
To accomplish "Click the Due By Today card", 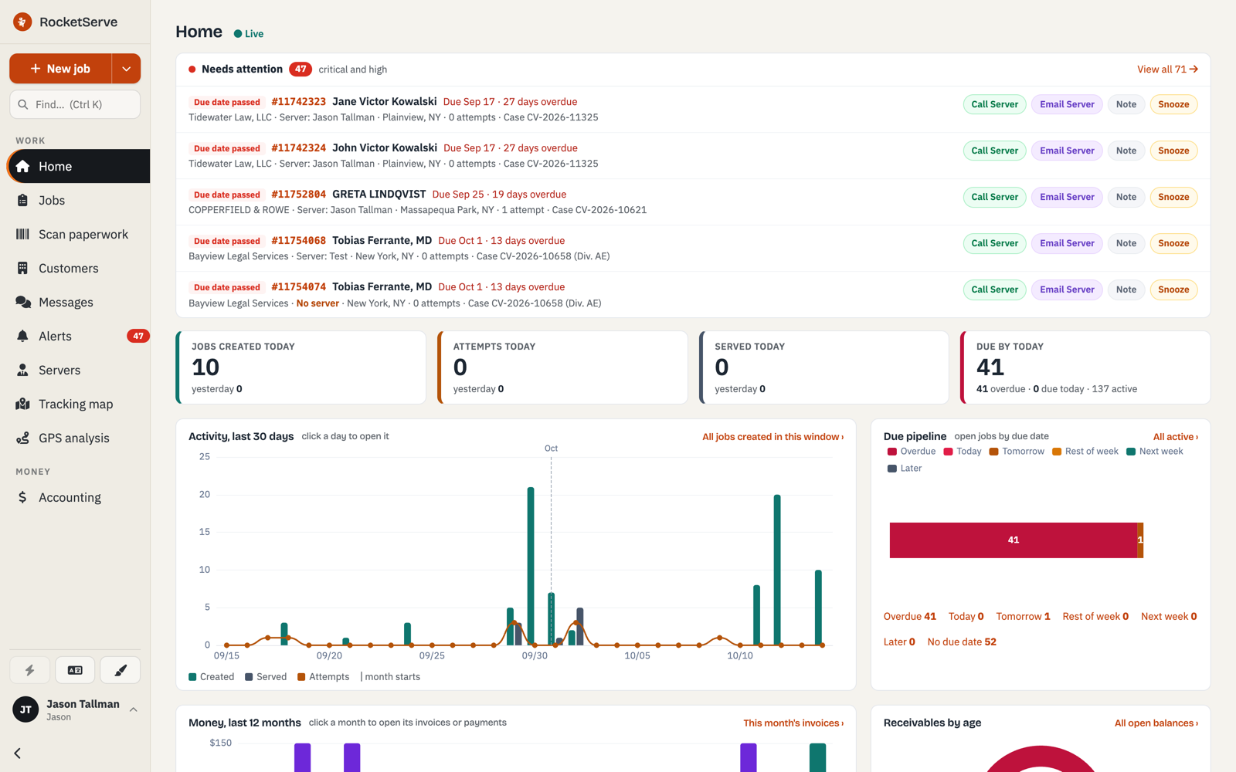I will (1085, 367).
